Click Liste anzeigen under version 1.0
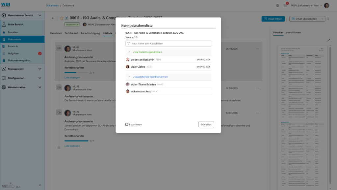Image resolution: width=337 pixels, height=190 pixels. click(72, 146)
